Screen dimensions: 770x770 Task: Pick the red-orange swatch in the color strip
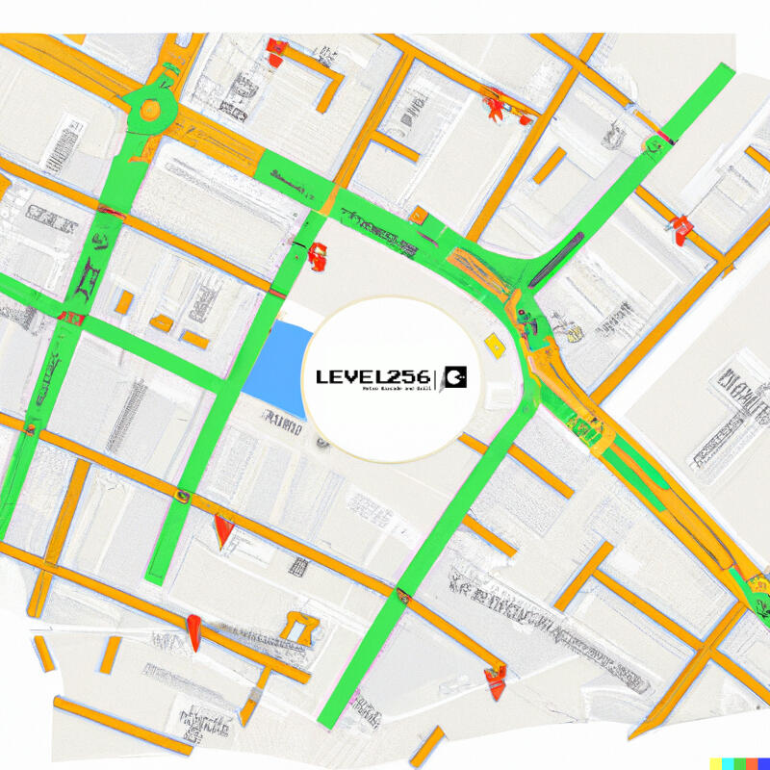752,764
